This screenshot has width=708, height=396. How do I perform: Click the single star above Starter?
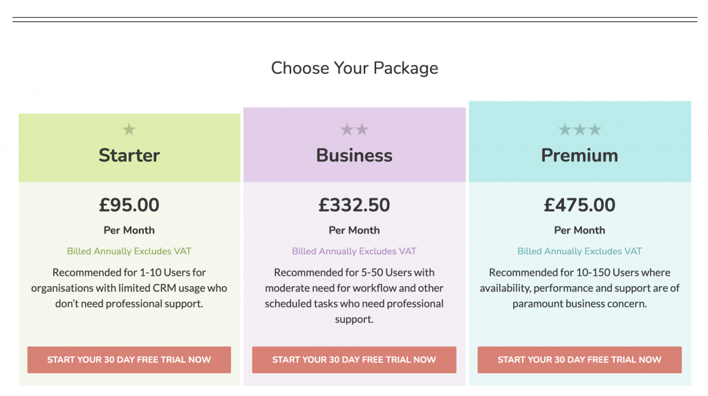click(x=129, y=130)
